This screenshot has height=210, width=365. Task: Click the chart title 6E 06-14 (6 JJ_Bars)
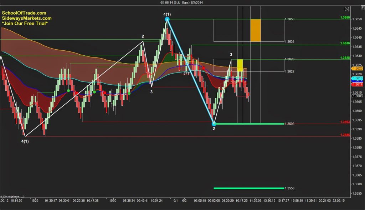click(175, 2)
